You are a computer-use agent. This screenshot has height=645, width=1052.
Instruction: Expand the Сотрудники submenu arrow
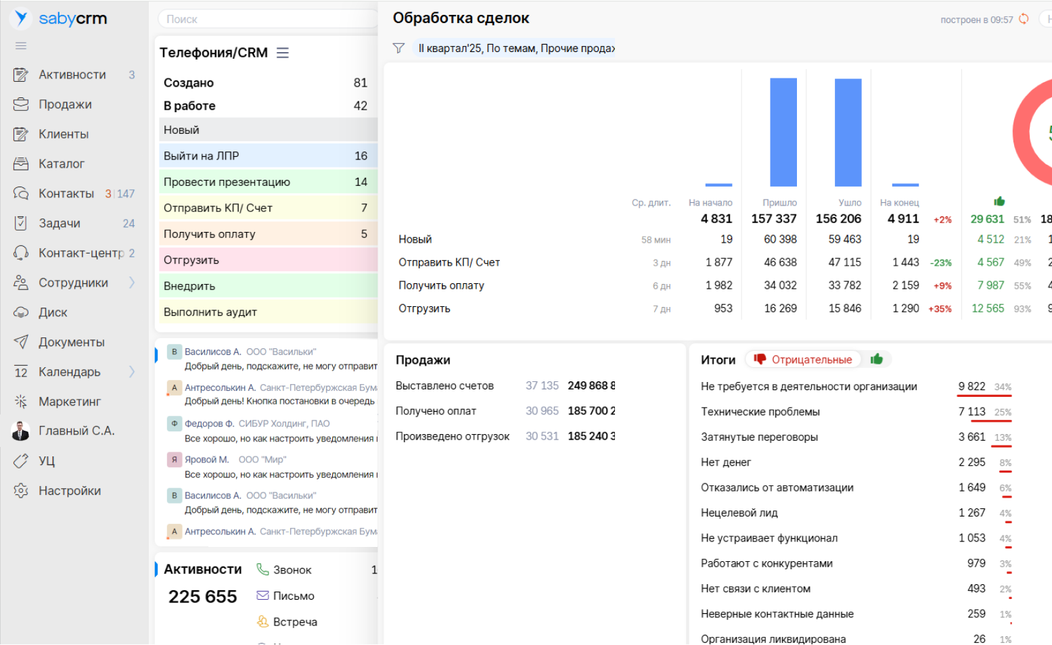[x=132, y=283]
